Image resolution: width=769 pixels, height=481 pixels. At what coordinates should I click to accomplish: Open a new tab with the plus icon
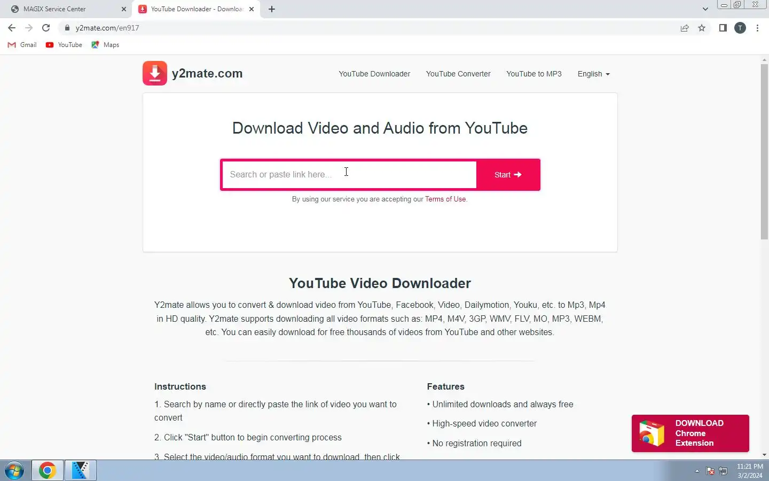pos(272,9)
